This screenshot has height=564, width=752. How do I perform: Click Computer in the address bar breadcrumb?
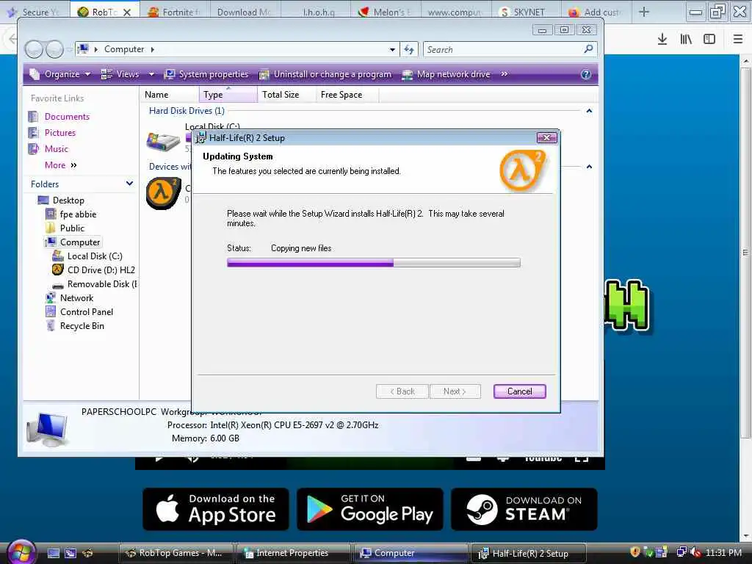coord(123,49)
